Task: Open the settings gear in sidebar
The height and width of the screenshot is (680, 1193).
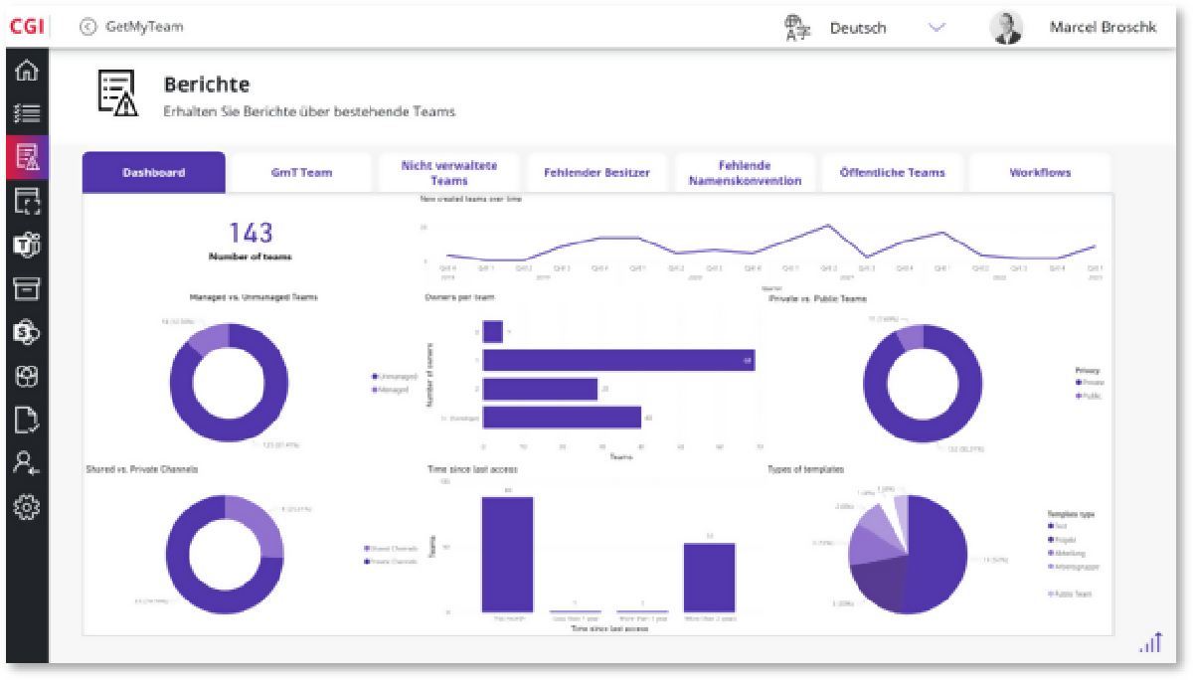Action: click(26, 507)
